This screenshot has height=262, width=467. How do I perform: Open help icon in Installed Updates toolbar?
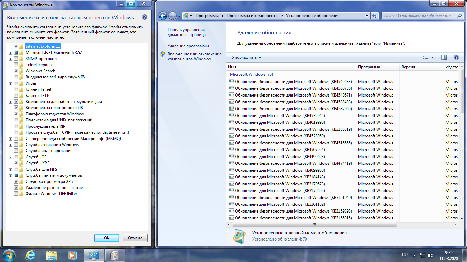tap(456, 57)
